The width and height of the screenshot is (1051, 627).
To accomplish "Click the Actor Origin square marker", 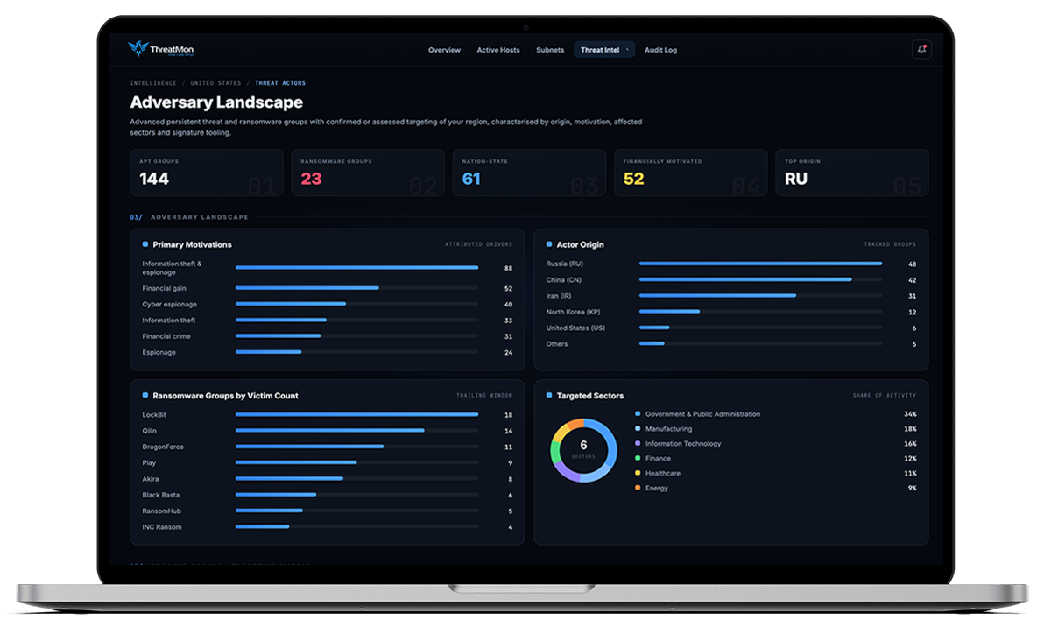I will tap(549, 244).
